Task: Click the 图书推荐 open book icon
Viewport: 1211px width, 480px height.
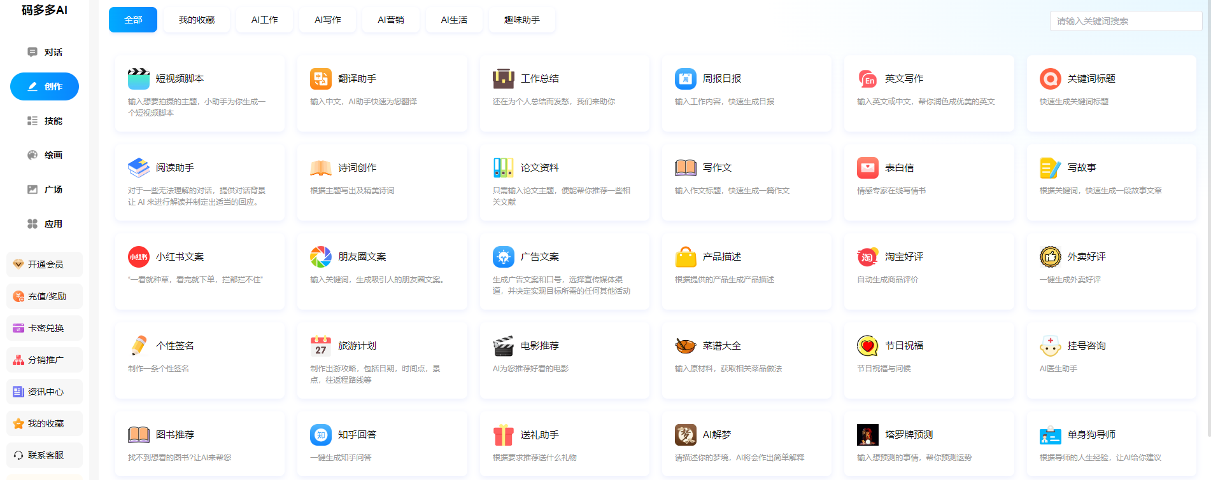Action: point(139,435)
